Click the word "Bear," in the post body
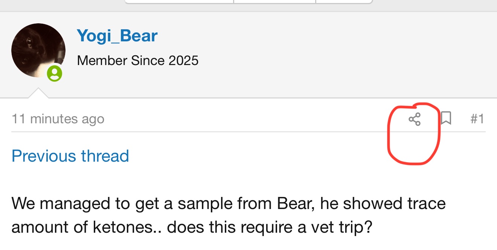Image resolution: width=497 pixels, height=250 pixels. [296, 203]
